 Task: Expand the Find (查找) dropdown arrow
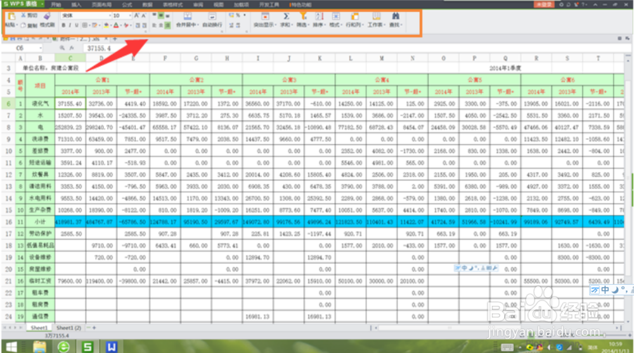(x=401, y=25)
